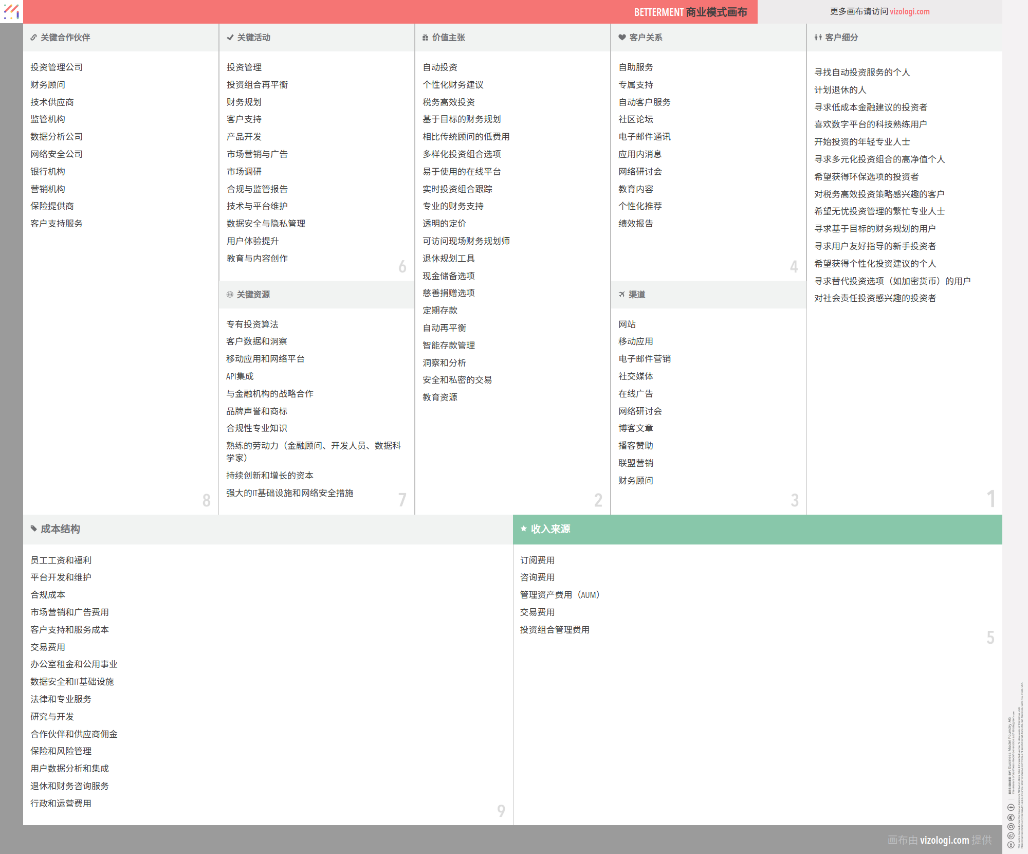Click the 成本结构 section header
The width and height of the screenshot is (1028, 854).
[60, 529]
